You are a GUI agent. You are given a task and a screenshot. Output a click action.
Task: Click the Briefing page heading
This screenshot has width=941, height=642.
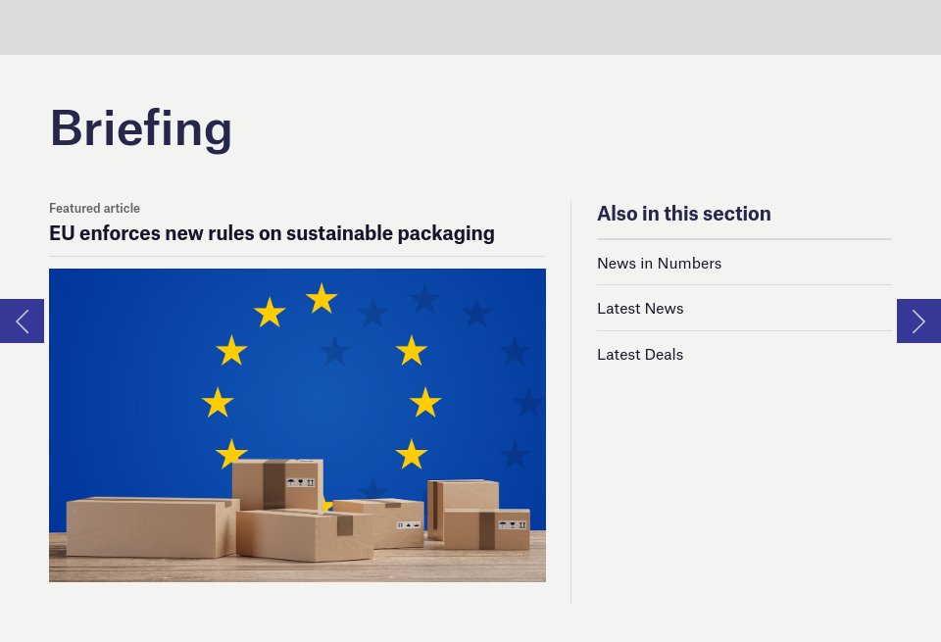click(141, 126)
